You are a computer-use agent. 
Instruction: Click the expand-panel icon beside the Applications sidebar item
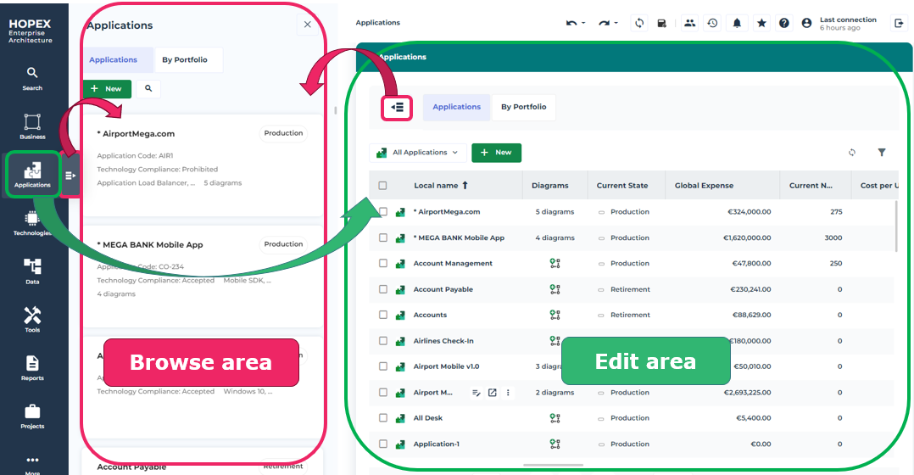(x=70, y=176)
